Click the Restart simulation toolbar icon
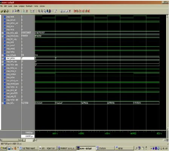This screenshot has width=170, height=151. tap(56, 11)
